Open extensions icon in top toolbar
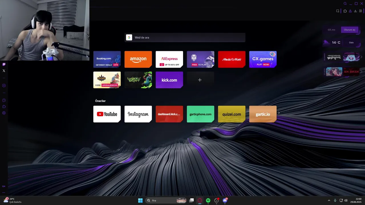The image size is (365, 205). tap(345, 11)
